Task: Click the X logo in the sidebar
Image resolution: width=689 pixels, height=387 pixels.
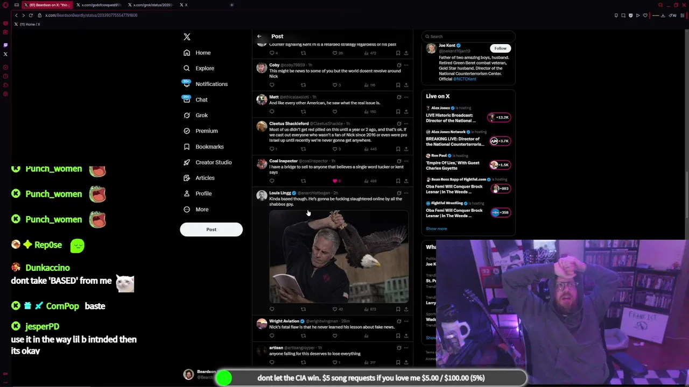Action: 187,37
